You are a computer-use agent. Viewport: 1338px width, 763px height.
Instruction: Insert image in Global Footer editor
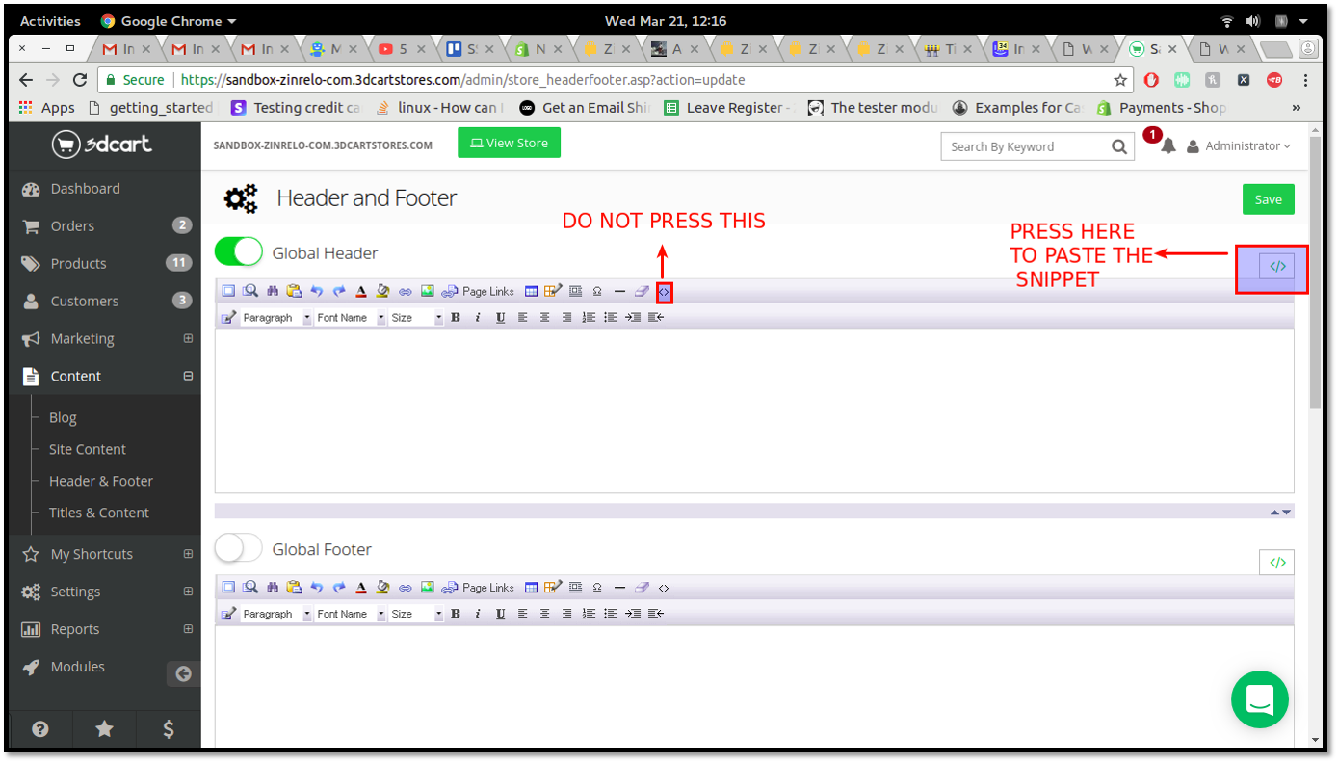tap(428, 588)
